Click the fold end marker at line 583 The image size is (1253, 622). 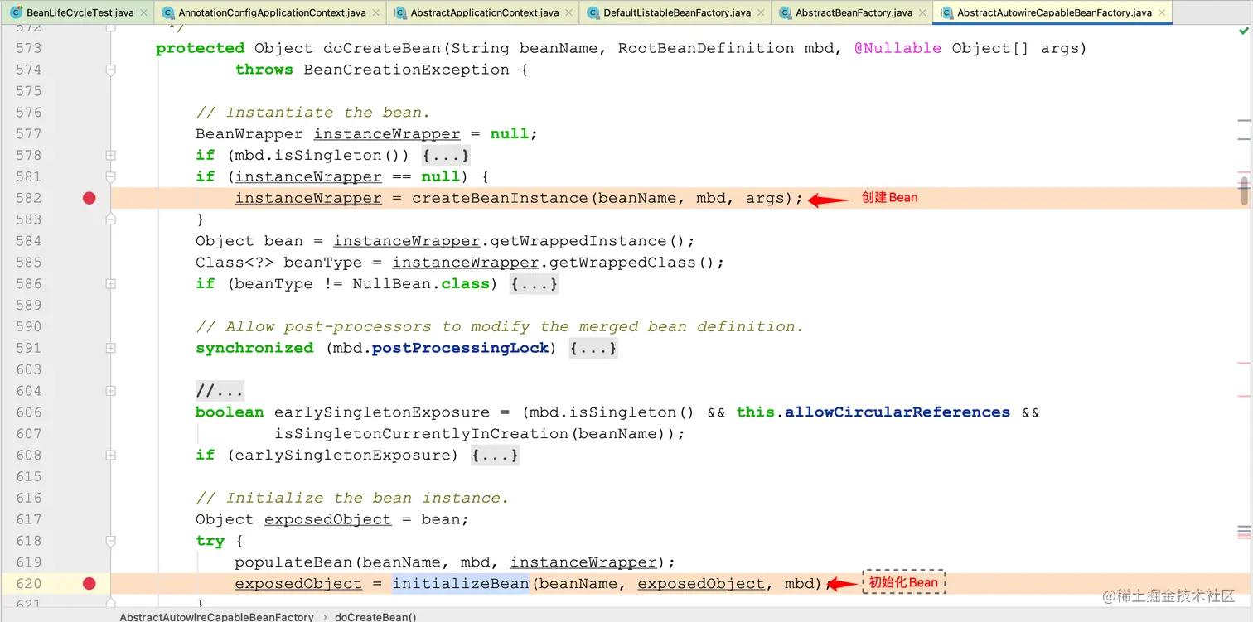[x=110, y=219]
